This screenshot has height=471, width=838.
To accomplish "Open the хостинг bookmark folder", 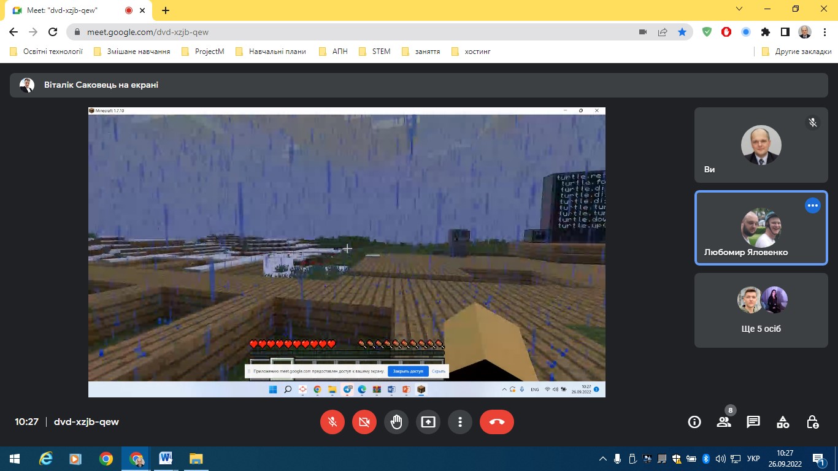I will (471, 52).
